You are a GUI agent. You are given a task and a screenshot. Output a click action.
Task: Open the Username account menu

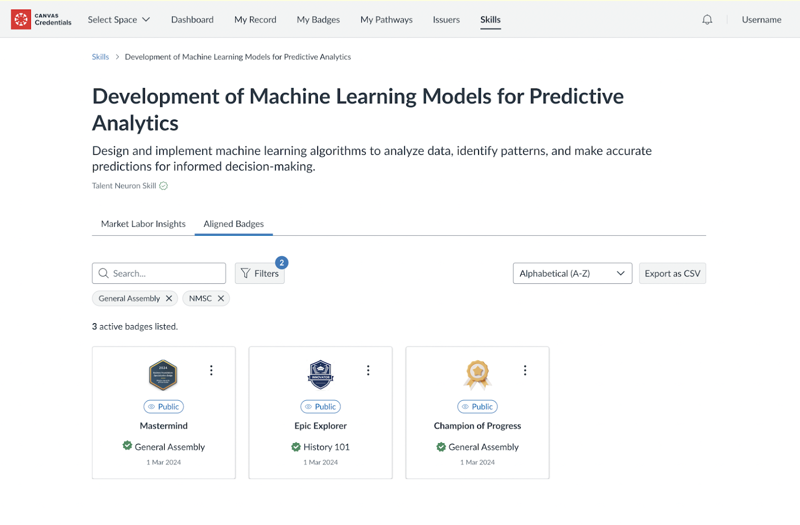point(761,19)
